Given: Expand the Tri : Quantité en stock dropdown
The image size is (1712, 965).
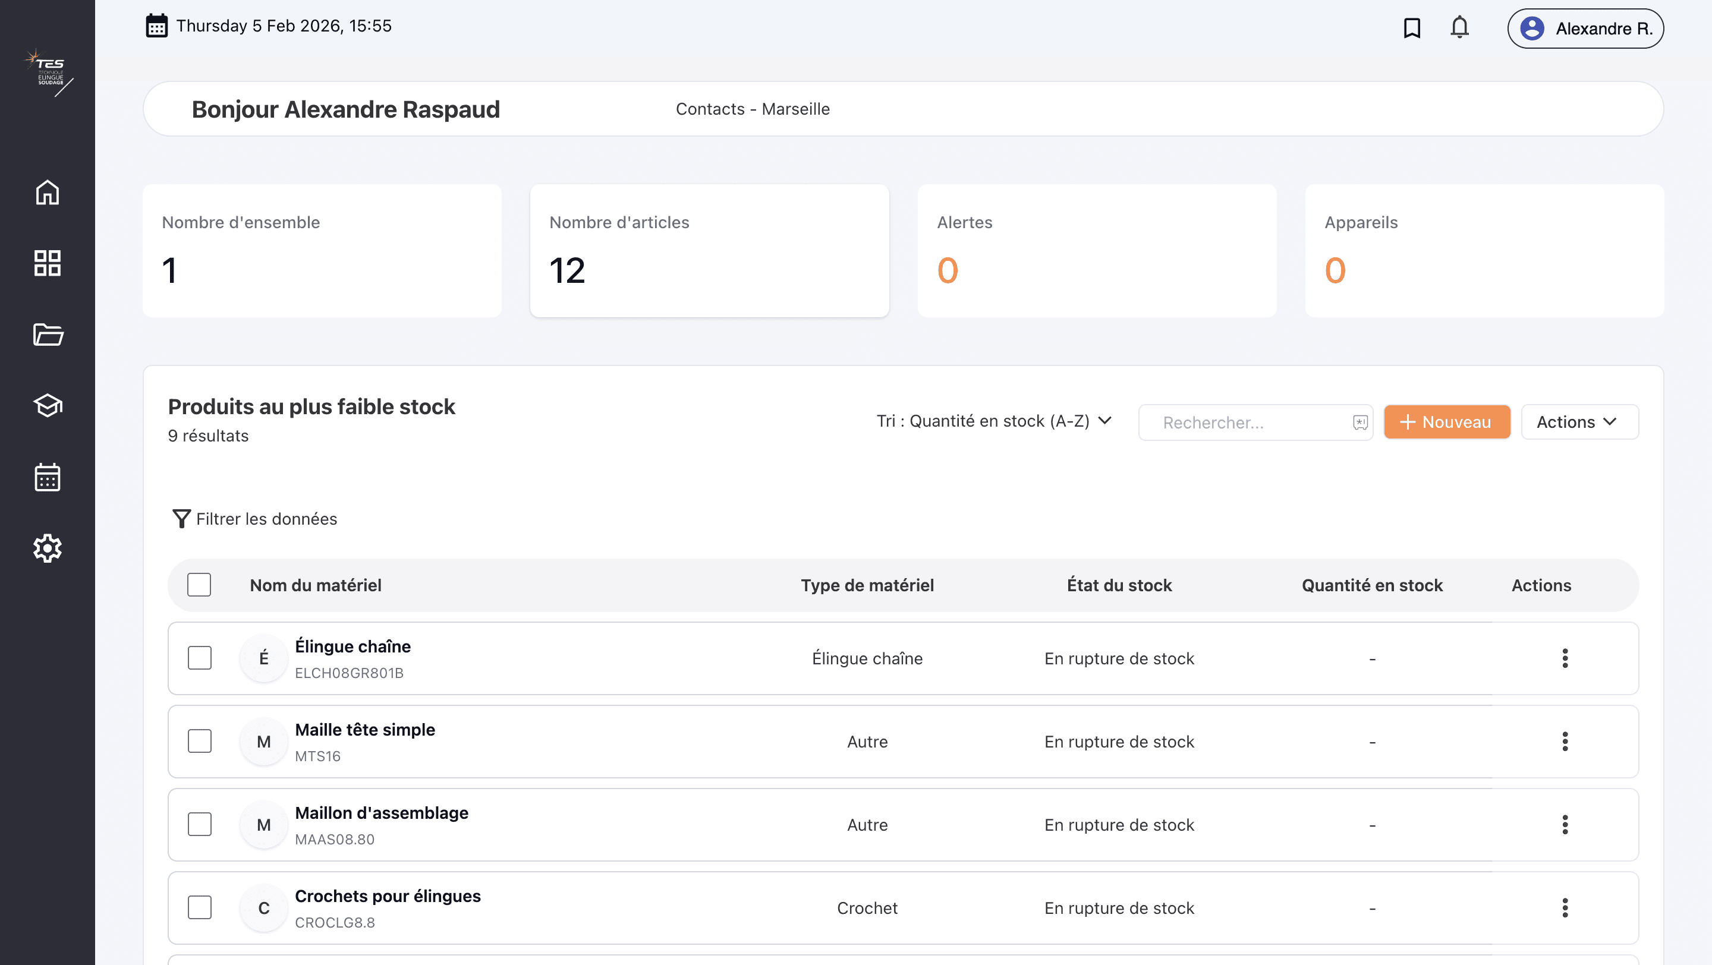Looking at the screenshot, I should coord(993,421).
